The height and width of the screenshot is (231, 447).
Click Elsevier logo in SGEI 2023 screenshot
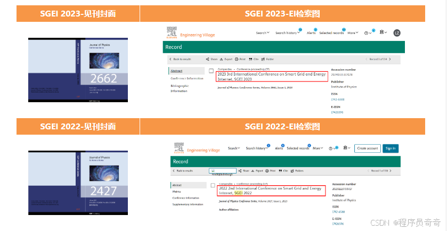tap(172, 32)
